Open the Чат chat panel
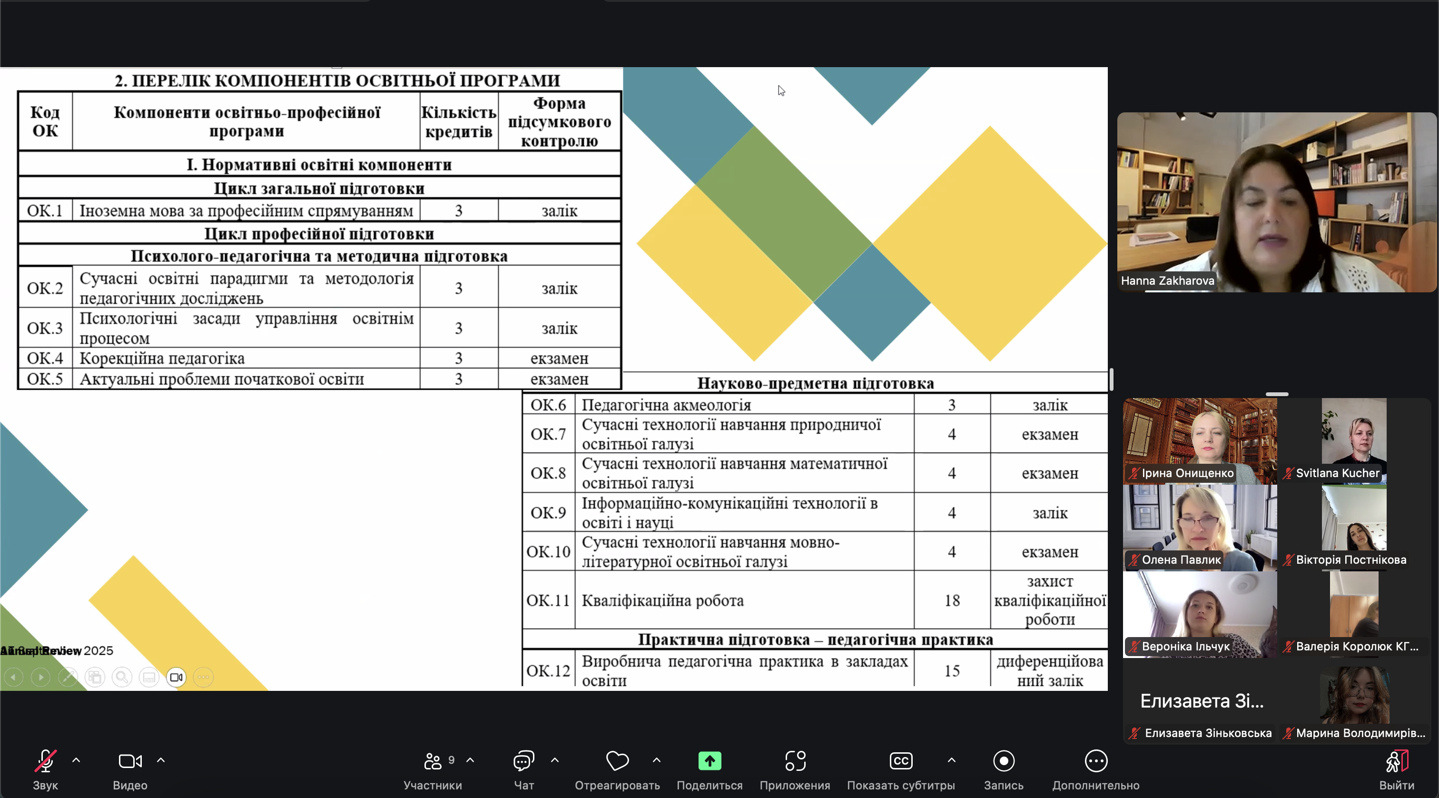This screenshot has height=798, width=1439. point(523,761)
